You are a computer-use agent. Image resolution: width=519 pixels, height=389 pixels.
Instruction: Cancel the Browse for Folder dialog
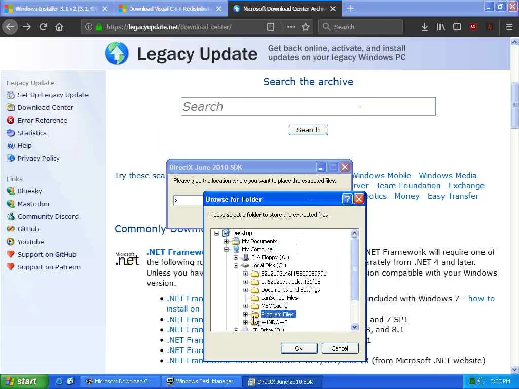coord(340,348)
